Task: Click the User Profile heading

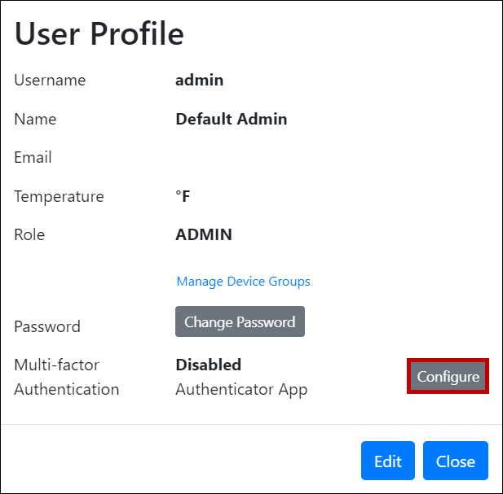Action: coord(99,34)
